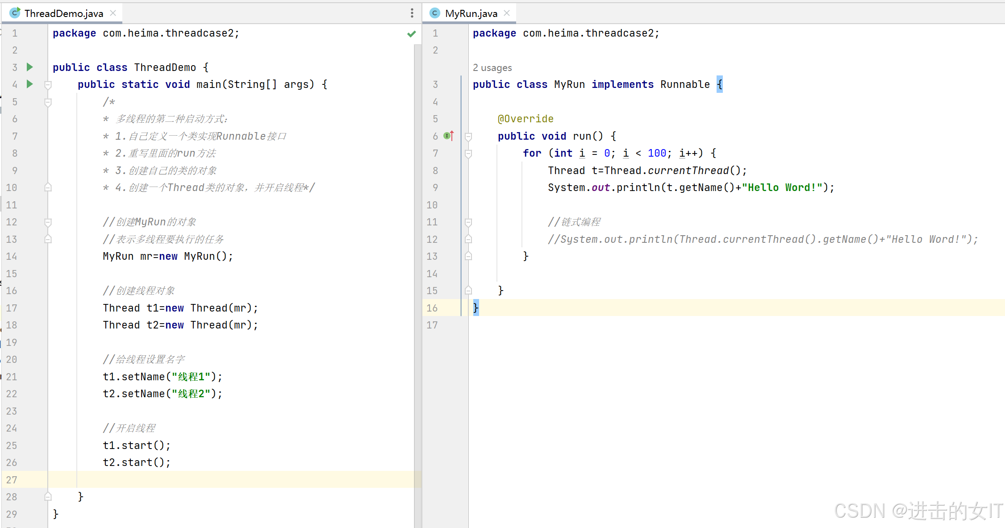Click the ThreadDemo.java class file icon
Viewport: 1005px width, 528px height.
click(15, 13)
